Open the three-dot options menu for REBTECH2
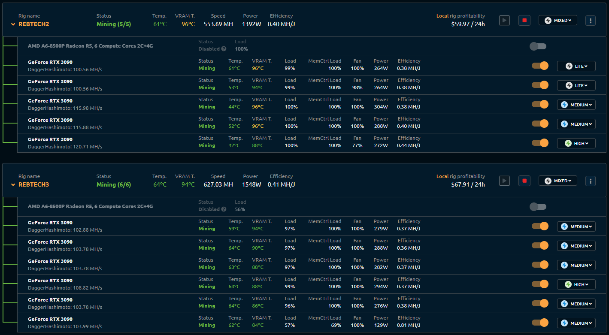609x335 pixels. pos(591,20)
